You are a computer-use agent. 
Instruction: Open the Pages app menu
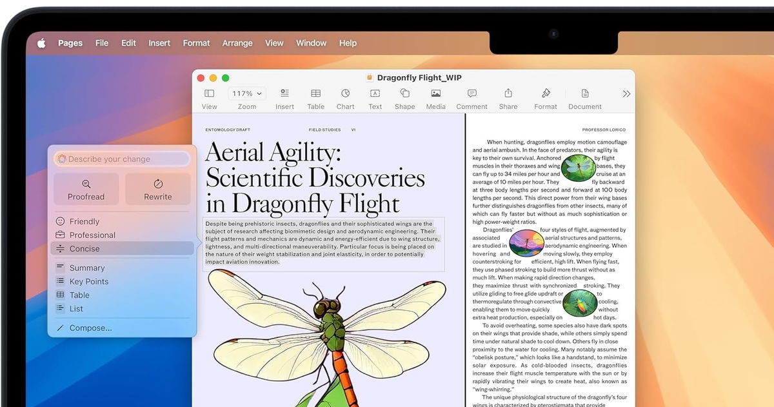(x=70, y=43)
